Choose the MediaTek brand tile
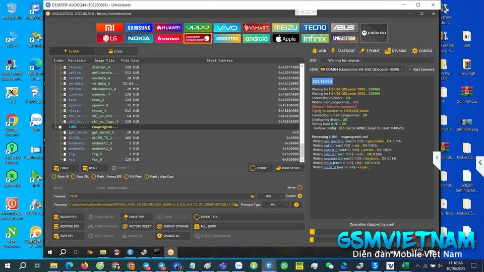Screen dimensions: 484x272 pos(227,39)
